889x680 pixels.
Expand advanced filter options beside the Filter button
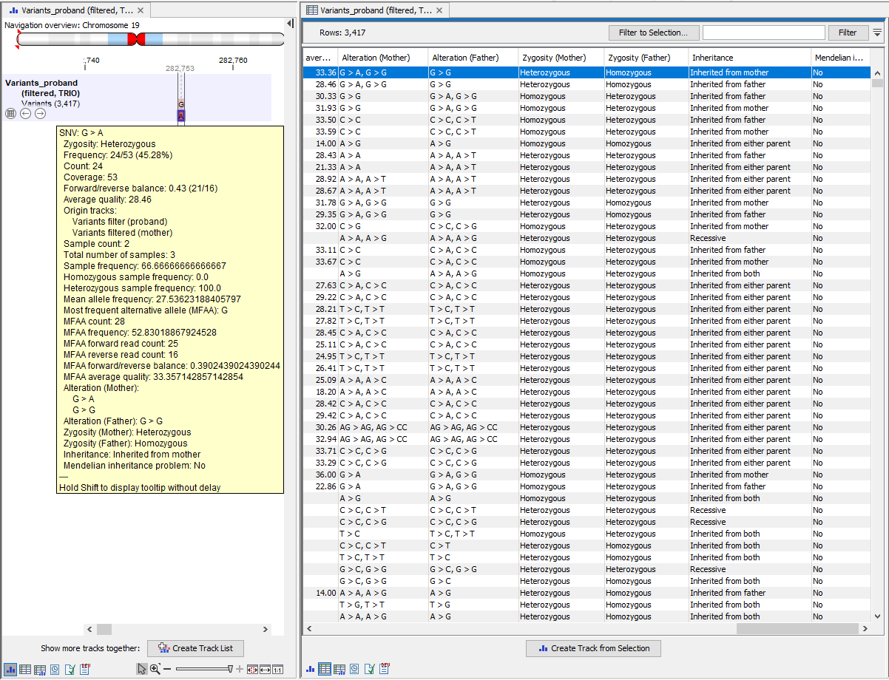tap(877, 33)
